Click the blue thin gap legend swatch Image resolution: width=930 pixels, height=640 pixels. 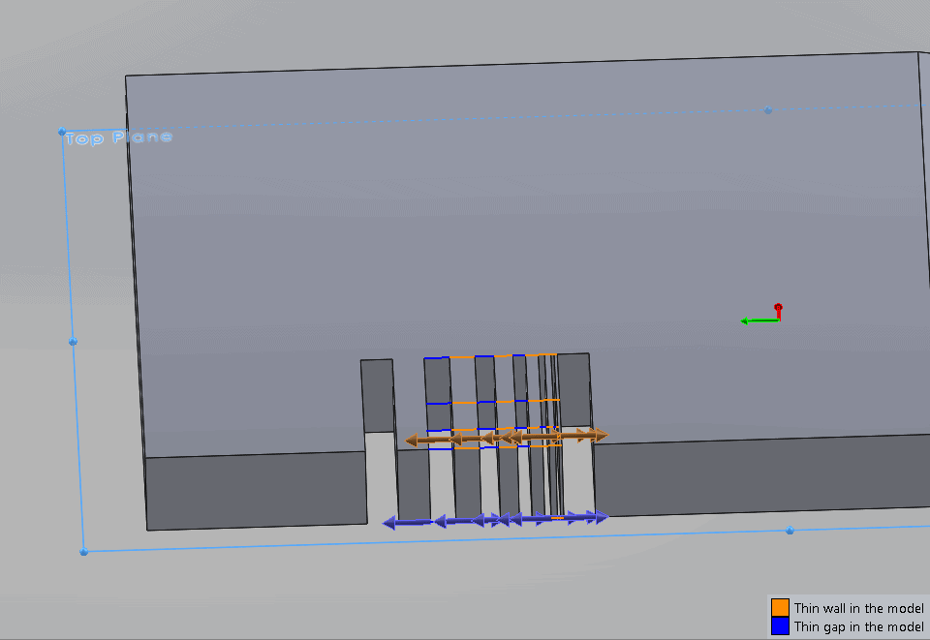780,626
